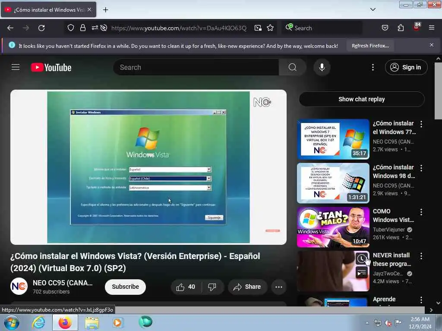Open Action Center flag tray icon
This screenshot has height=331, width=442.
[x=398, y=322]
